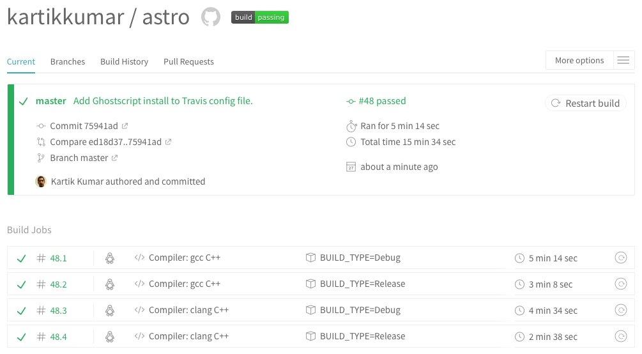This screenshot has height=354, width=642.
Task: Click the commit icon before Commit 75941ad
Action: click(x=41, y=126)
